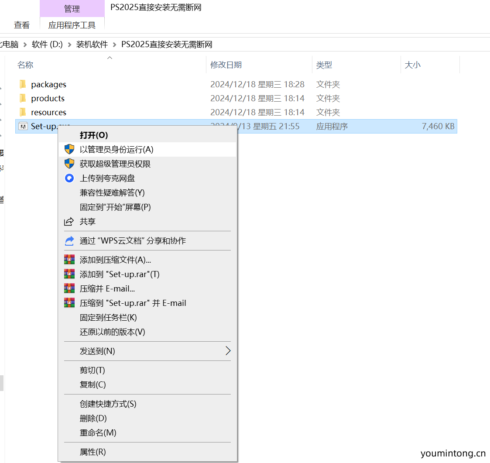Click the 应用程序 type cell

tap(332, 126)
